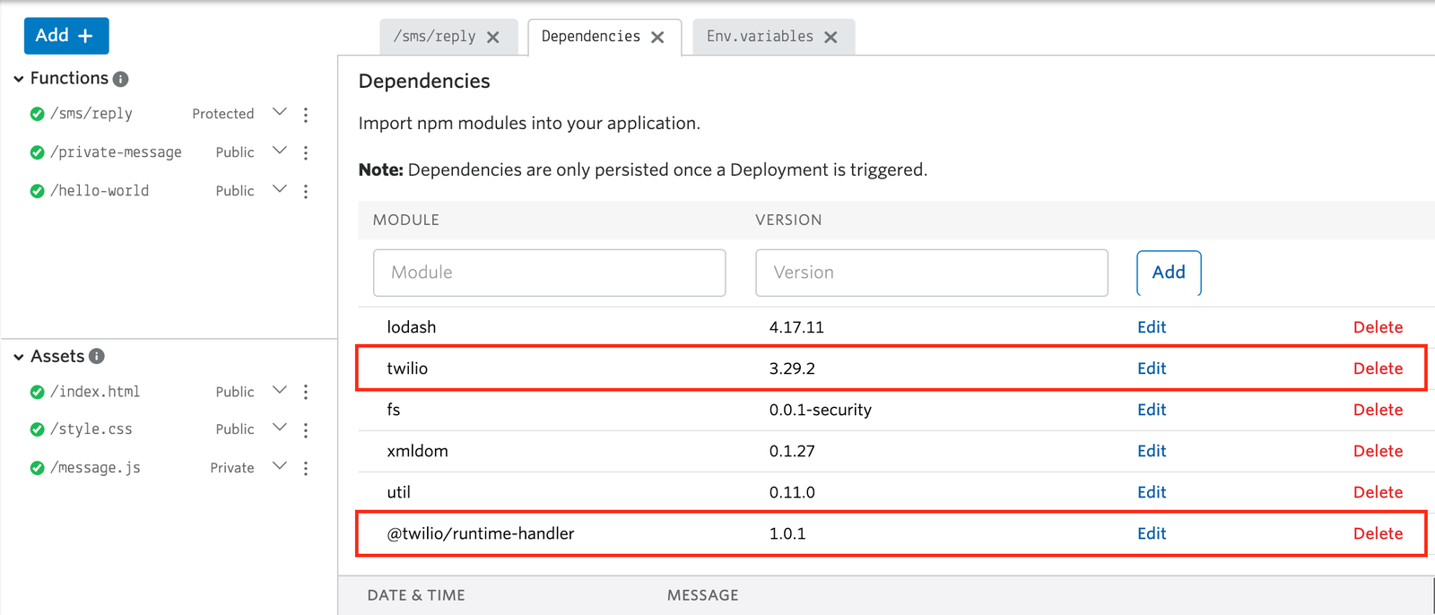Edit the @twilio/runtime-handler dependency
Screen dimensions: 1435x615
(1152, 533)
